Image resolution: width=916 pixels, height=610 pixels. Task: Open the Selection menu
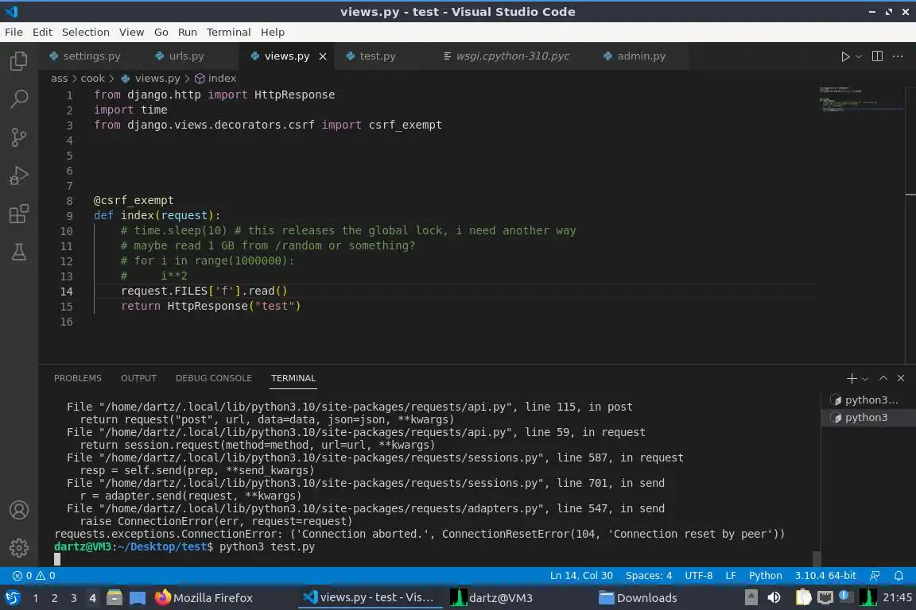85,32
